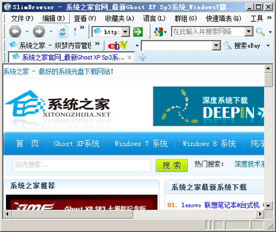276x232 pixels.
Task: Expand the hidden menu bar items chevron
Action: coord(269,18)
